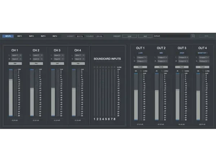Click the OUT 3 level fader
The width and height of the screenshot is (216, 162).
(177, 97)
